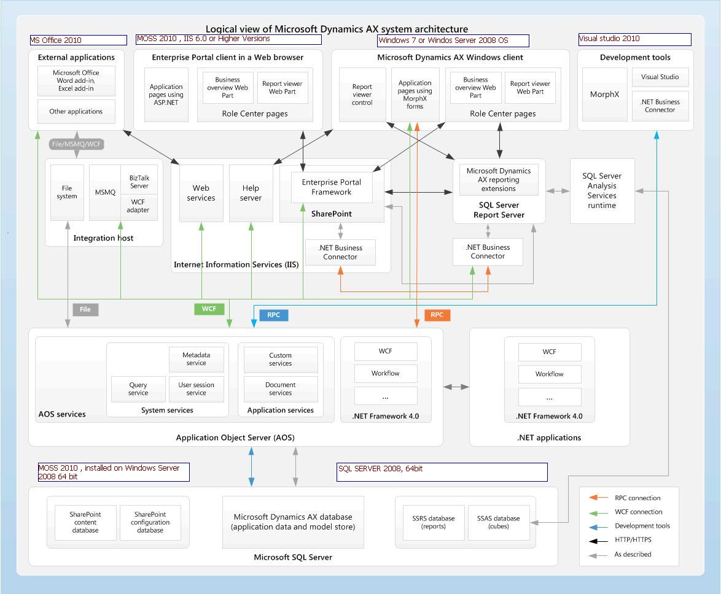The width and height of the screenshot is (721, 594).
Task: Click 'HTTP/HTTPS' in the legend
Action: click(633, 540)
